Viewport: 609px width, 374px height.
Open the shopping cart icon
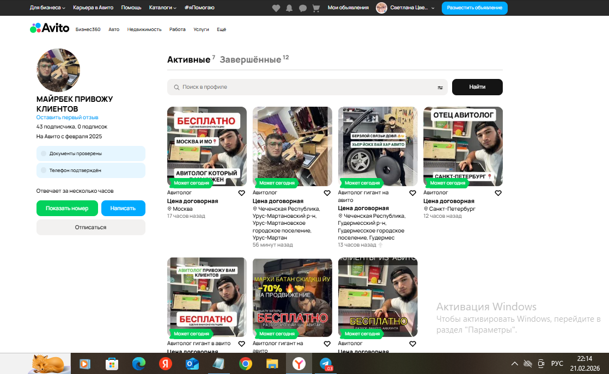(316, 8)
